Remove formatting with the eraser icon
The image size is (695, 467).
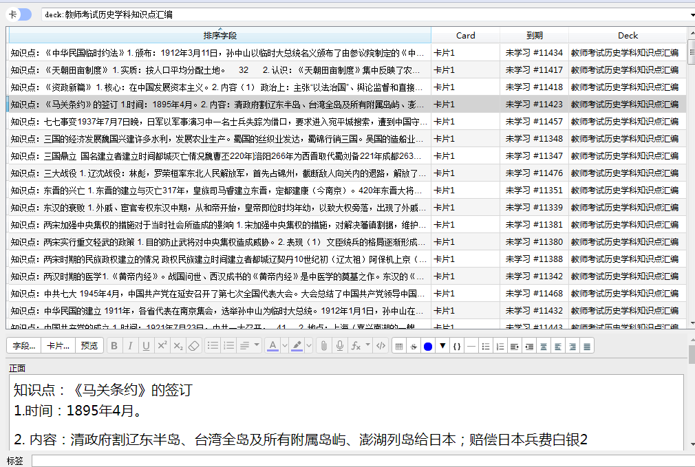[x=194, y=346]
